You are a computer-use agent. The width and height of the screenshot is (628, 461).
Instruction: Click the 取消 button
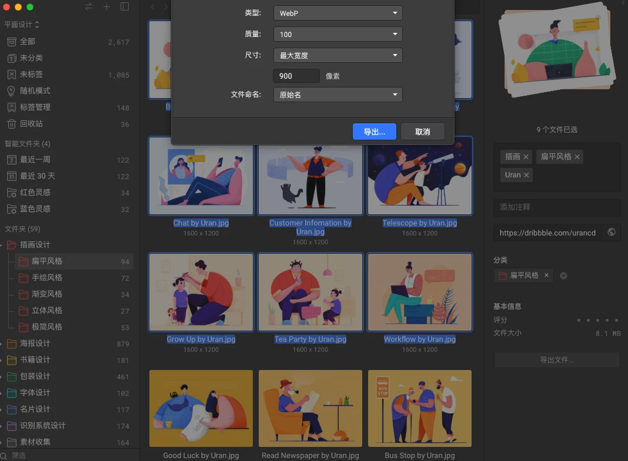point(422,132)
